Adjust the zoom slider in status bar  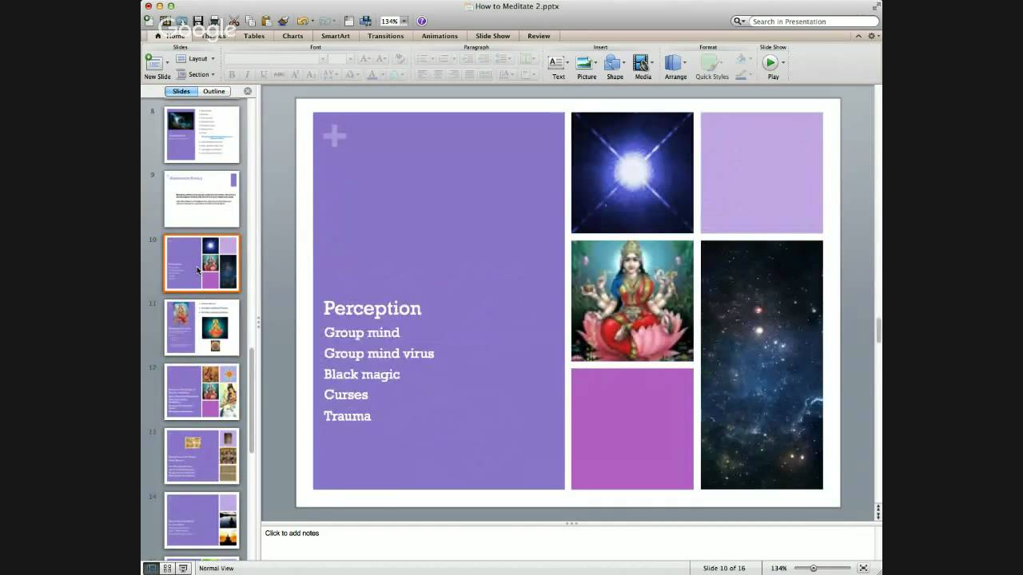813,568
